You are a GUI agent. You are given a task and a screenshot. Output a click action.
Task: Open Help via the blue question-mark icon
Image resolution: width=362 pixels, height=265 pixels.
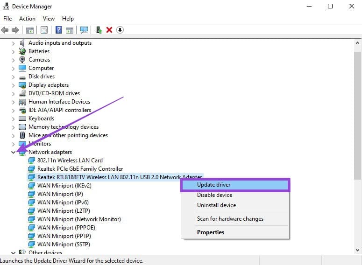59,30
